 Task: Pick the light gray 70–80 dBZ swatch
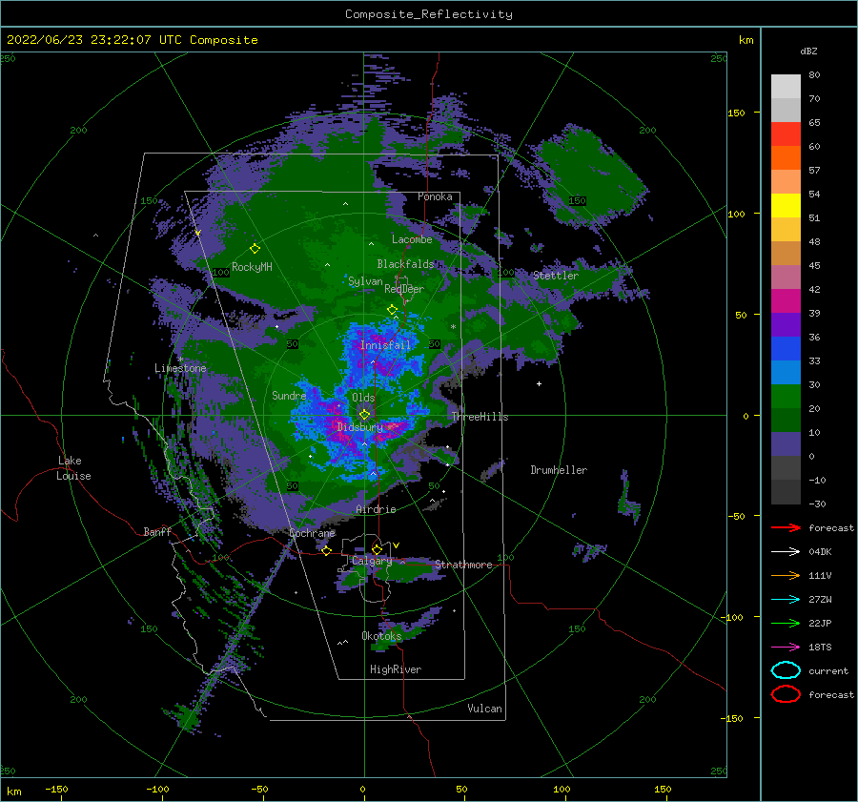[786, 87]
